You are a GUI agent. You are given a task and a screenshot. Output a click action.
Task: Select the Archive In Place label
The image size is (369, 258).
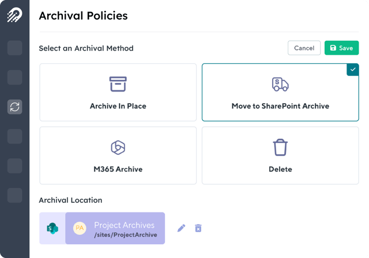[118, 106]
